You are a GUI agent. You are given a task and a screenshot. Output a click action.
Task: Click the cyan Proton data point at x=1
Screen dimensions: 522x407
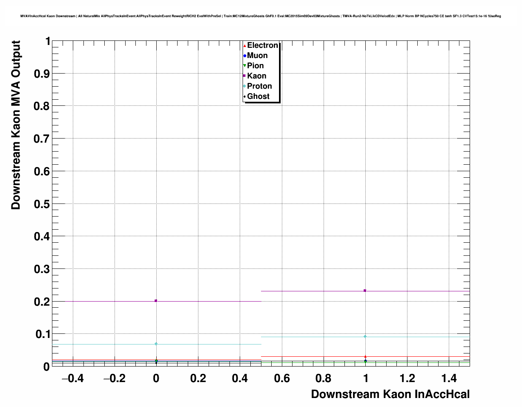[365, 337]
